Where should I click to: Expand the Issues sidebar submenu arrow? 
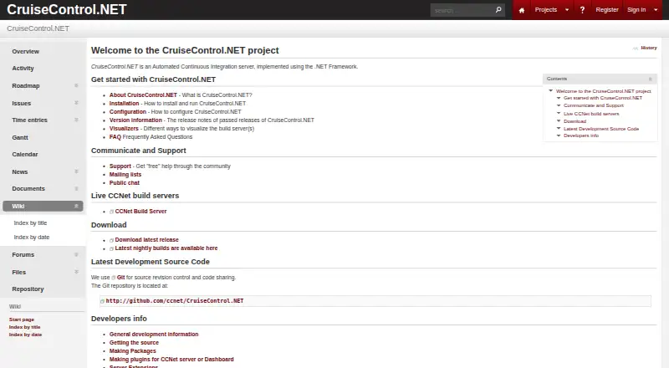[x=76, y=103]
